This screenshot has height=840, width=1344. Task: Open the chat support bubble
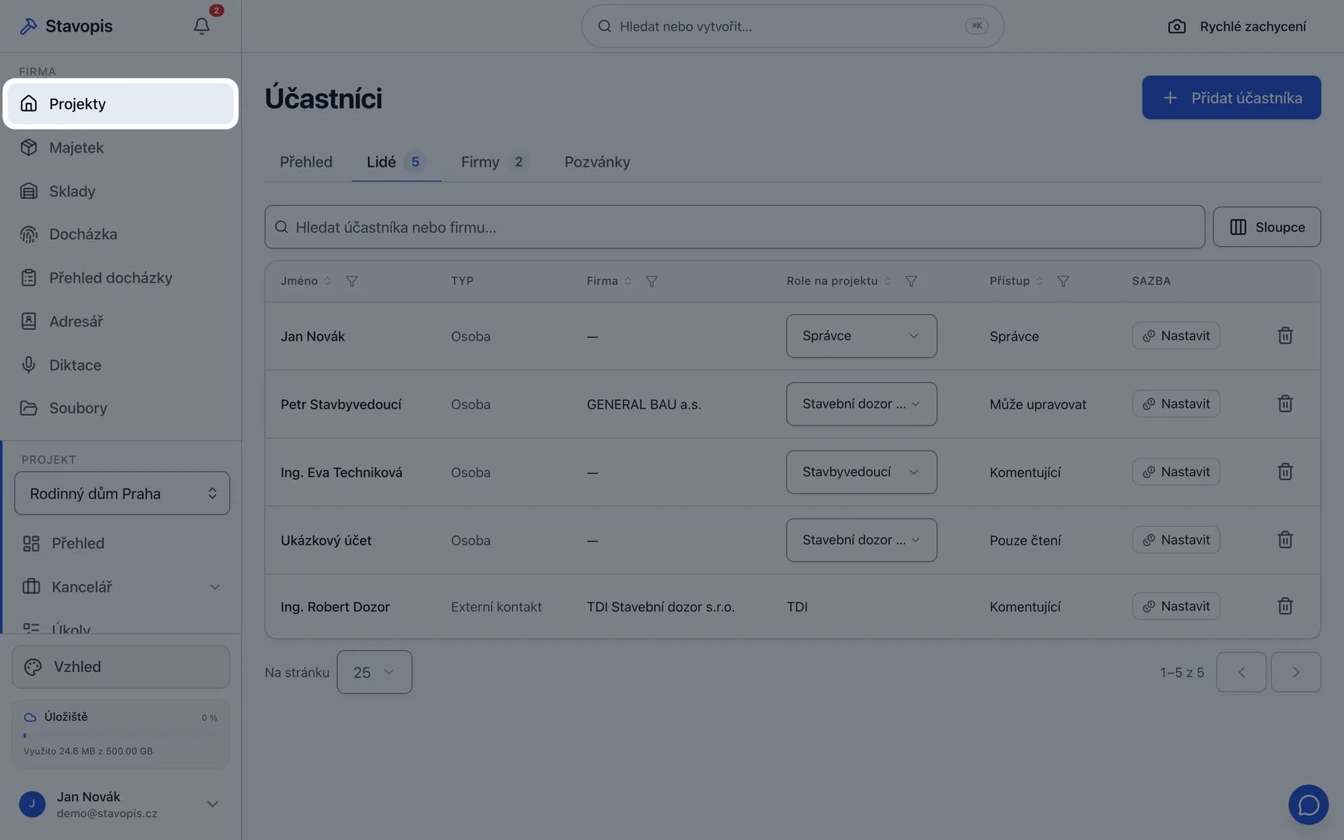(1308, 804)
